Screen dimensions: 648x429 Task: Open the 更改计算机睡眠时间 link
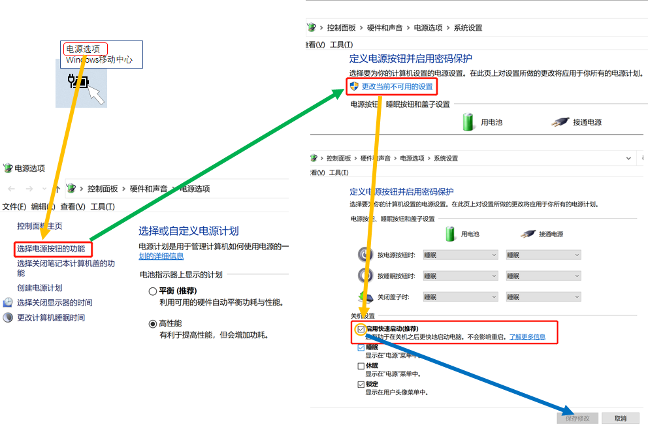point(51,317)
